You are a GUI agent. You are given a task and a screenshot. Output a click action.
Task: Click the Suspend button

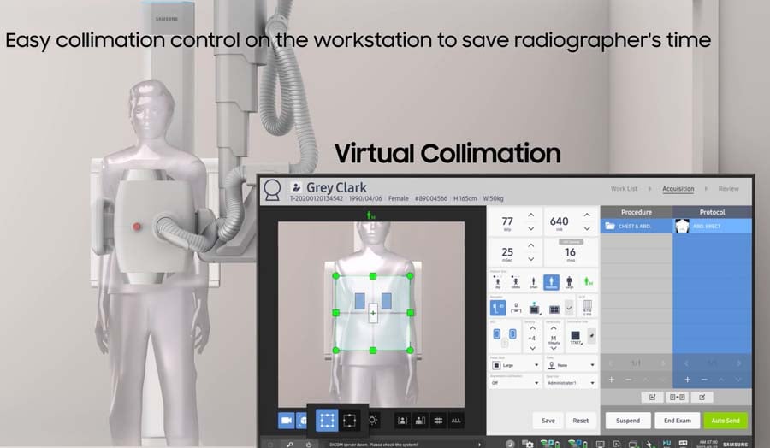click(x=628, y=421)
